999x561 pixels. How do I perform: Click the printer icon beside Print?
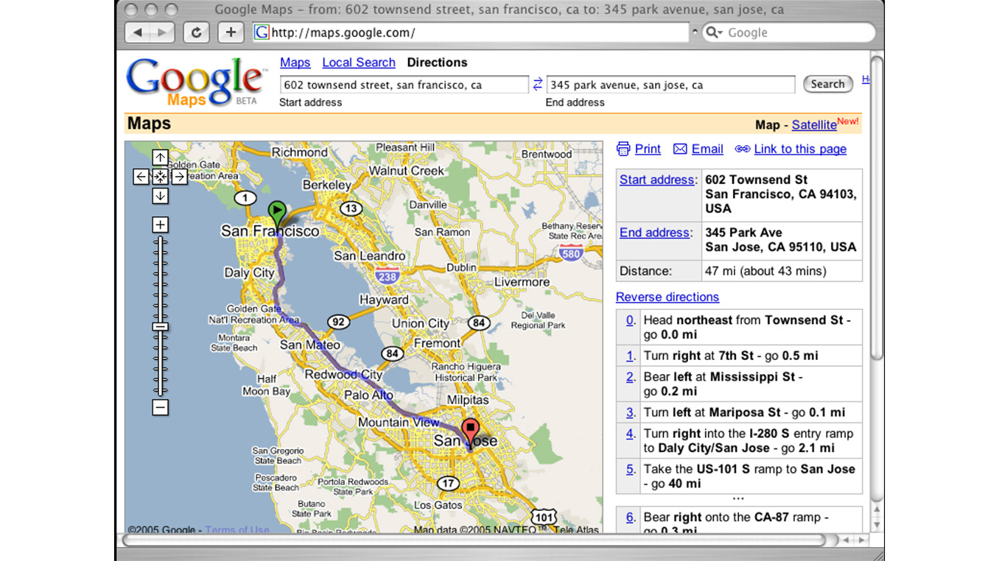pyautogui.click(x=623, y=149)
